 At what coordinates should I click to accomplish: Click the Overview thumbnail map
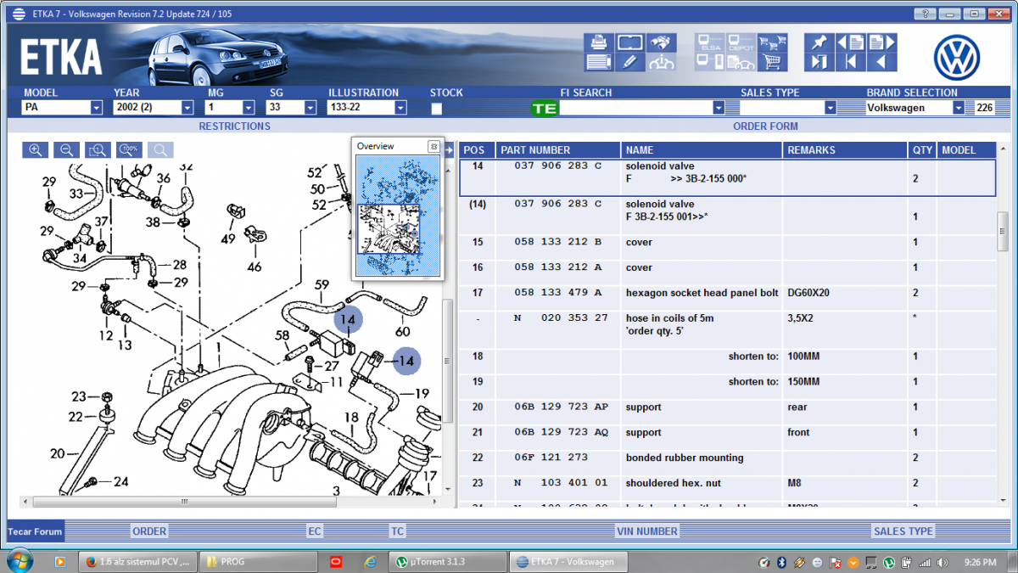point(399,215)
